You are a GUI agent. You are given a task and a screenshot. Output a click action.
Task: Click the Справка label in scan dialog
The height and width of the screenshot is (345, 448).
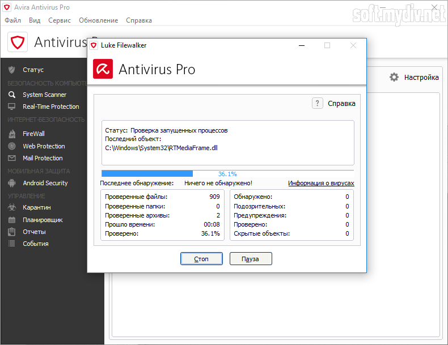coord(341,103)
